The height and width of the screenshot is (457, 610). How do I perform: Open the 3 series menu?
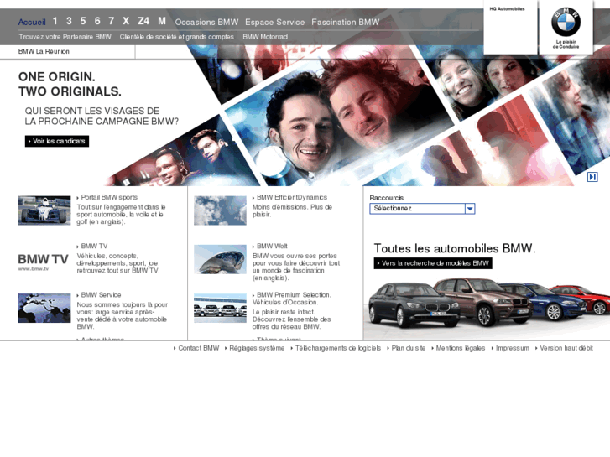click(69, 21)
